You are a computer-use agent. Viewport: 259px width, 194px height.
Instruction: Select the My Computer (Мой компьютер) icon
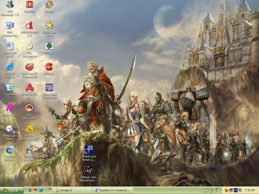coord(10,25)
